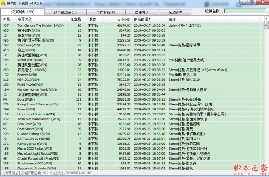The width and height of the screenshot is (269, 177).
Task: Minimize the downloader window
Action: [243, 2]
